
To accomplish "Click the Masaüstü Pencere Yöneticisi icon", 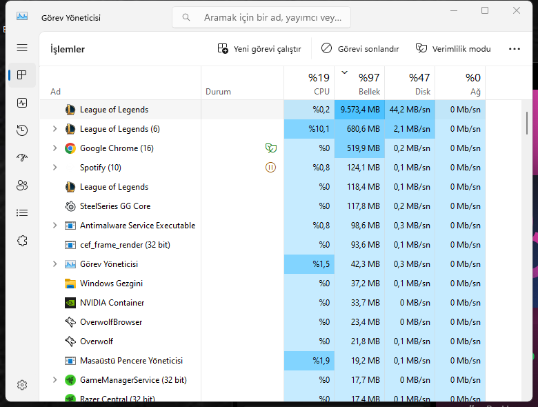I will [70, 361].
